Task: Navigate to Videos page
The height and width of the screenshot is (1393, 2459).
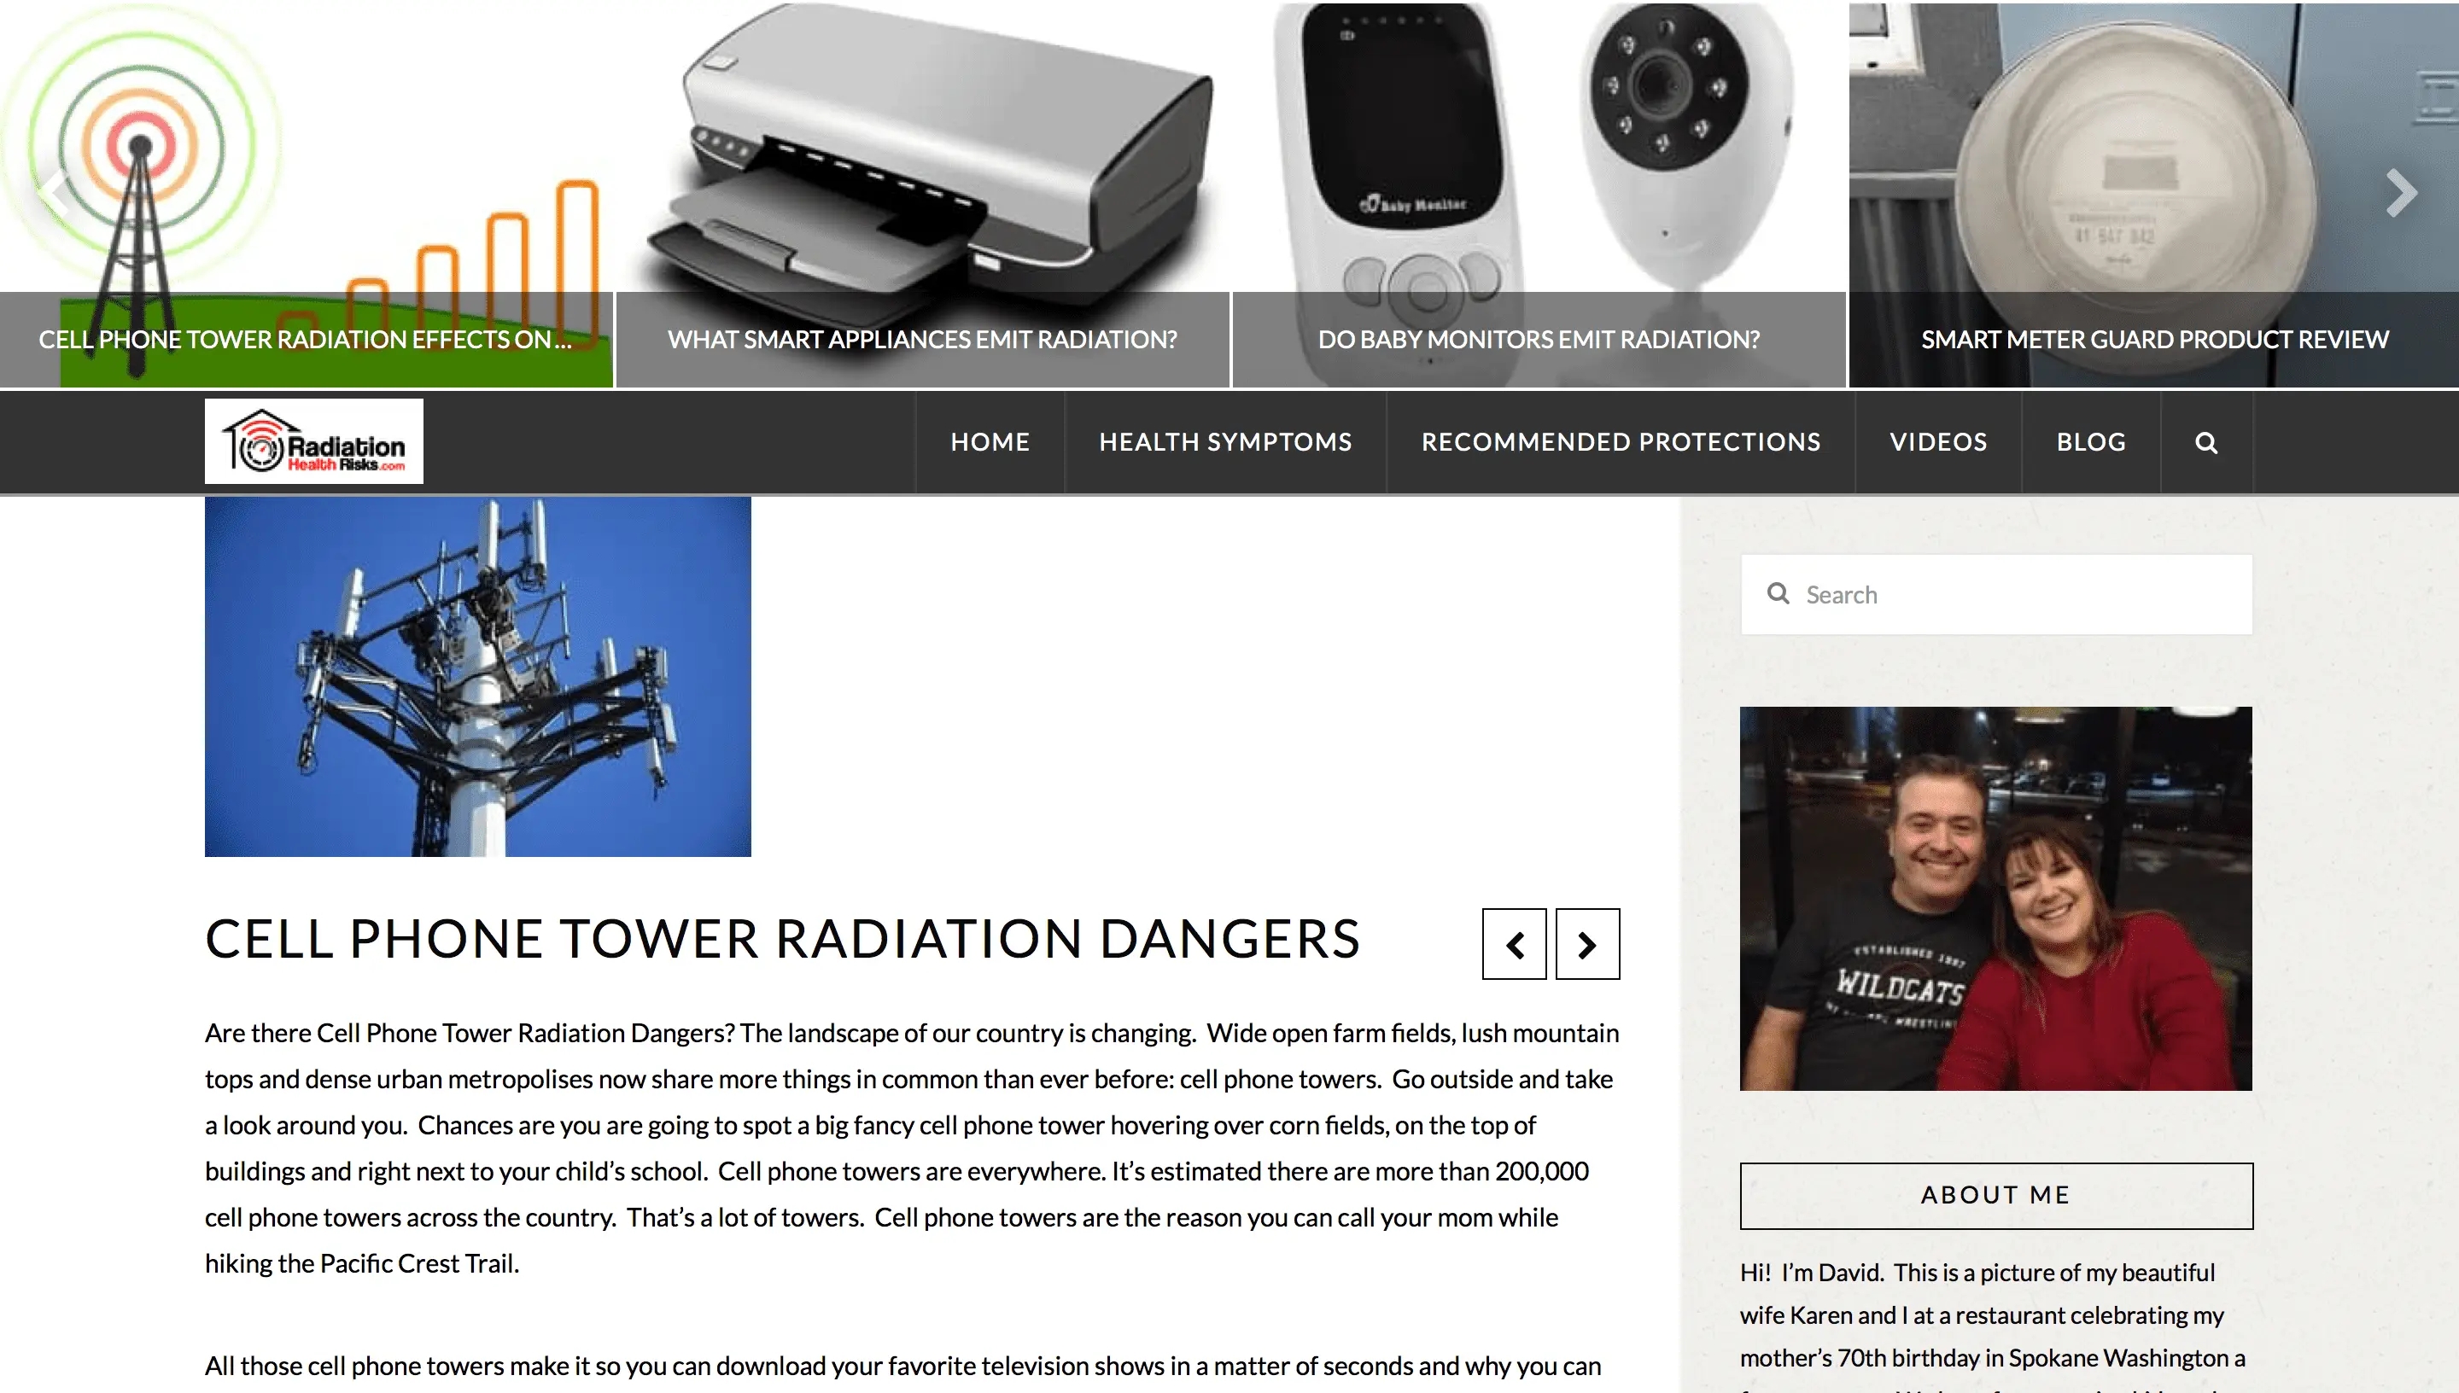Action: (1937, 442)
